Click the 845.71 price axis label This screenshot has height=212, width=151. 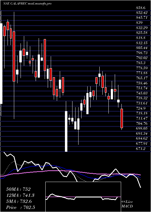pos(142,17)
